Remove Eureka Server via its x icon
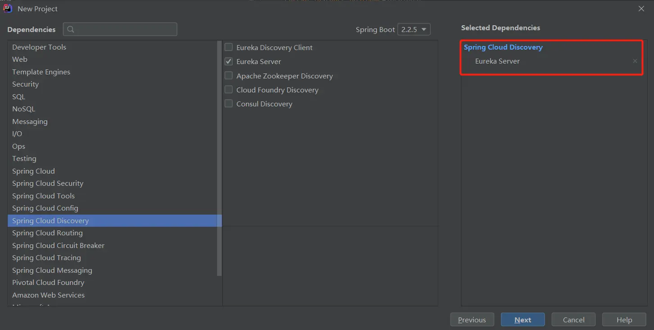This screenshot has height=330, width=654. pyautogui.click(x=635, y=61)
